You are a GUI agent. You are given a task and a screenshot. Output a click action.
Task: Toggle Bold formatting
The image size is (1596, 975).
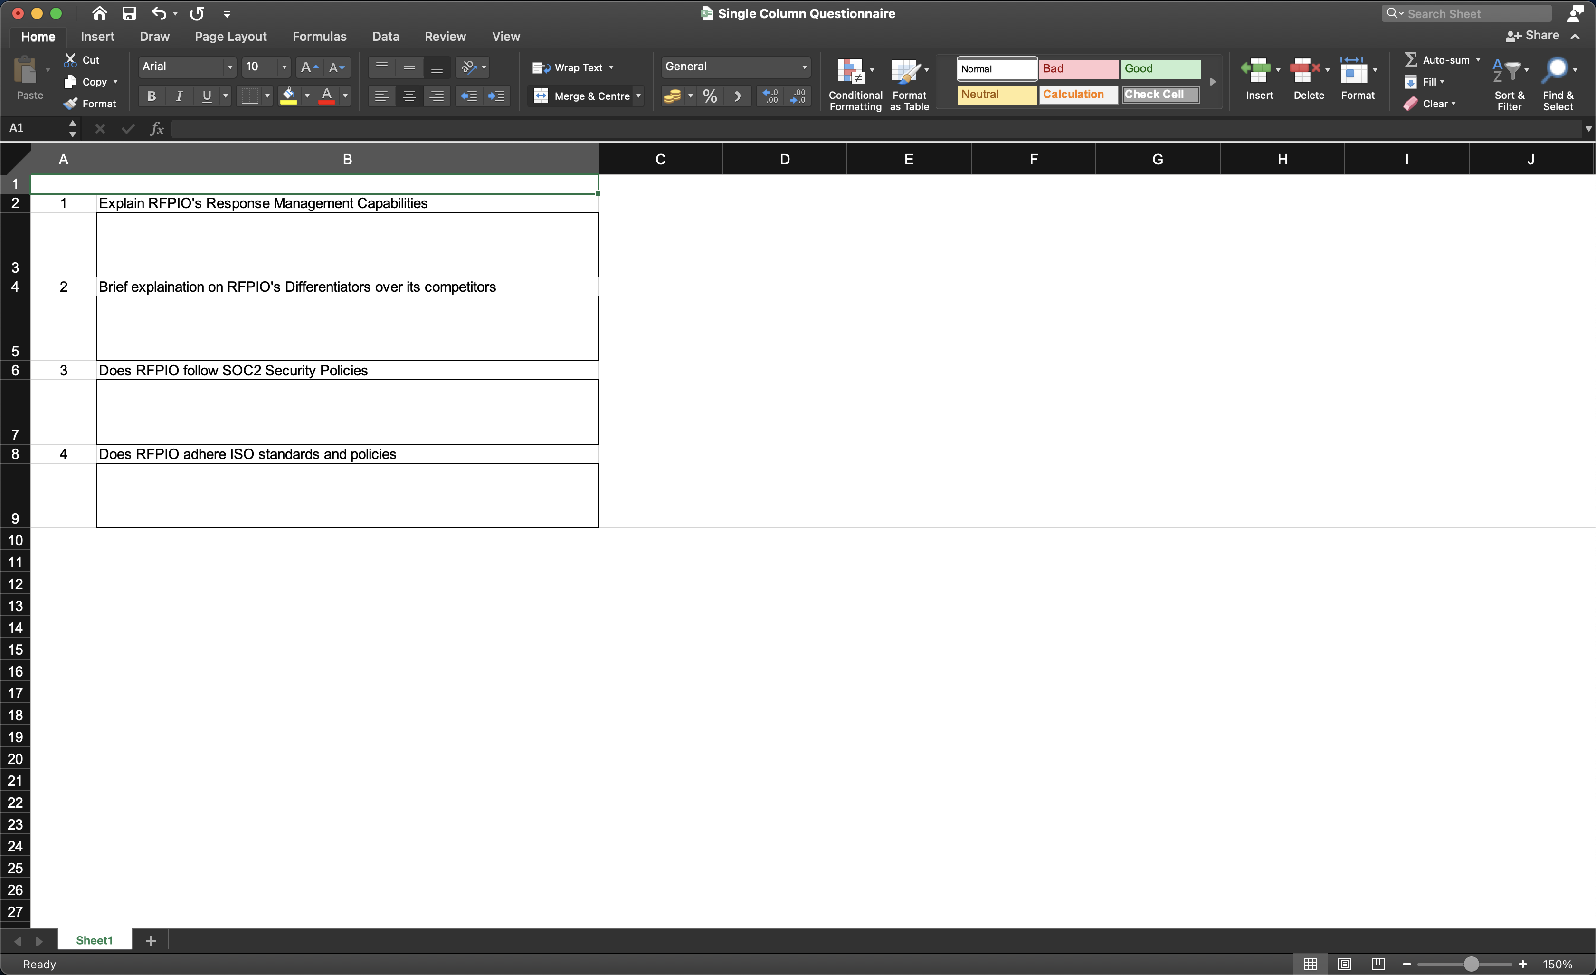pyautogui.click(x=152, y=96)
